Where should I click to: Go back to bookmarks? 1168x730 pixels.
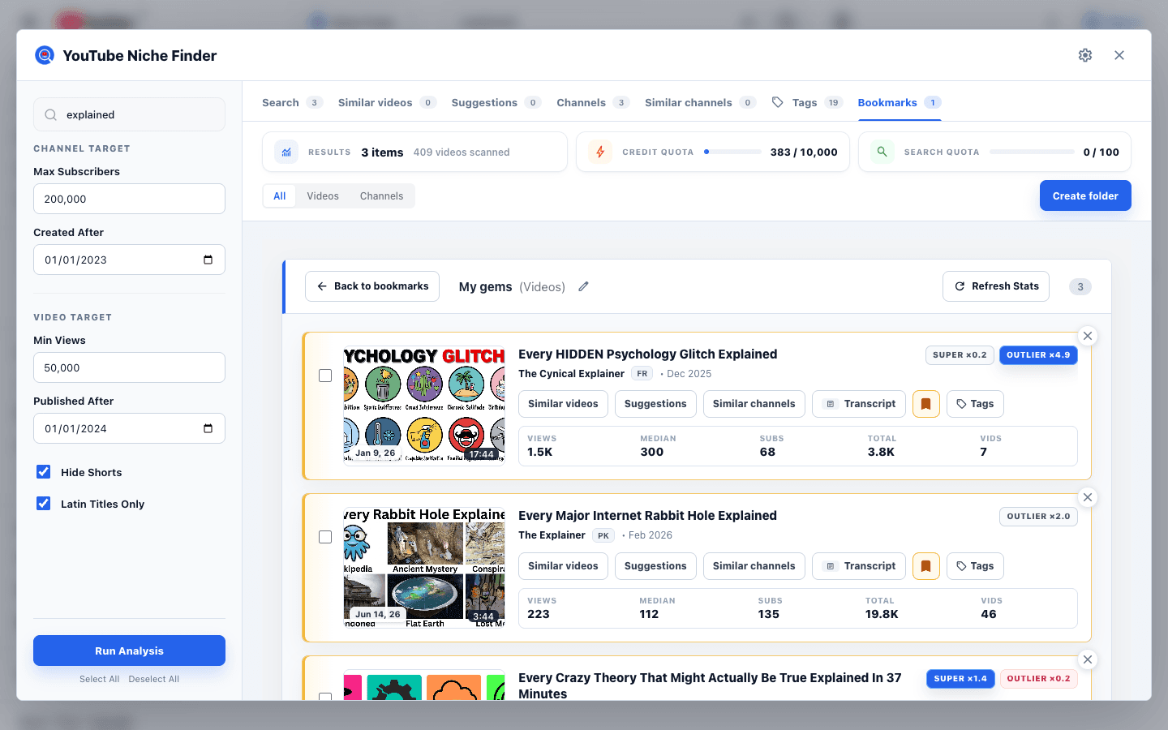click(372, 286)
